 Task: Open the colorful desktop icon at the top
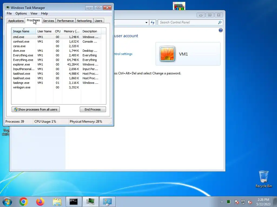[x=179, y=6]
